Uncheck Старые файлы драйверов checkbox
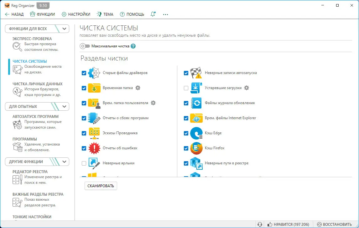Viewport: 359px width, 228px height. coord(84,73)
